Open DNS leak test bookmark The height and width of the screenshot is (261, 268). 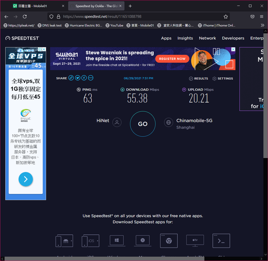(x=50, y=25)
